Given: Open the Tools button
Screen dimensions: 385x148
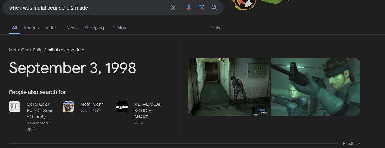Looking at the screenshot, I should point(215,28).
